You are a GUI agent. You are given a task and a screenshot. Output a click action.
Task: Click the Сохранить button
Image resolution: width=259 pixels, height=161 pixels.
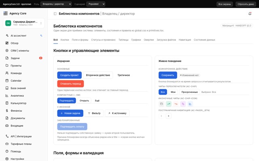coord(168,75)
